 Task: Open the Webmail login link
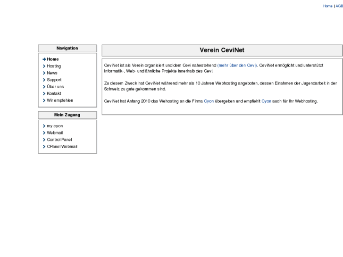tap(55, 133)
